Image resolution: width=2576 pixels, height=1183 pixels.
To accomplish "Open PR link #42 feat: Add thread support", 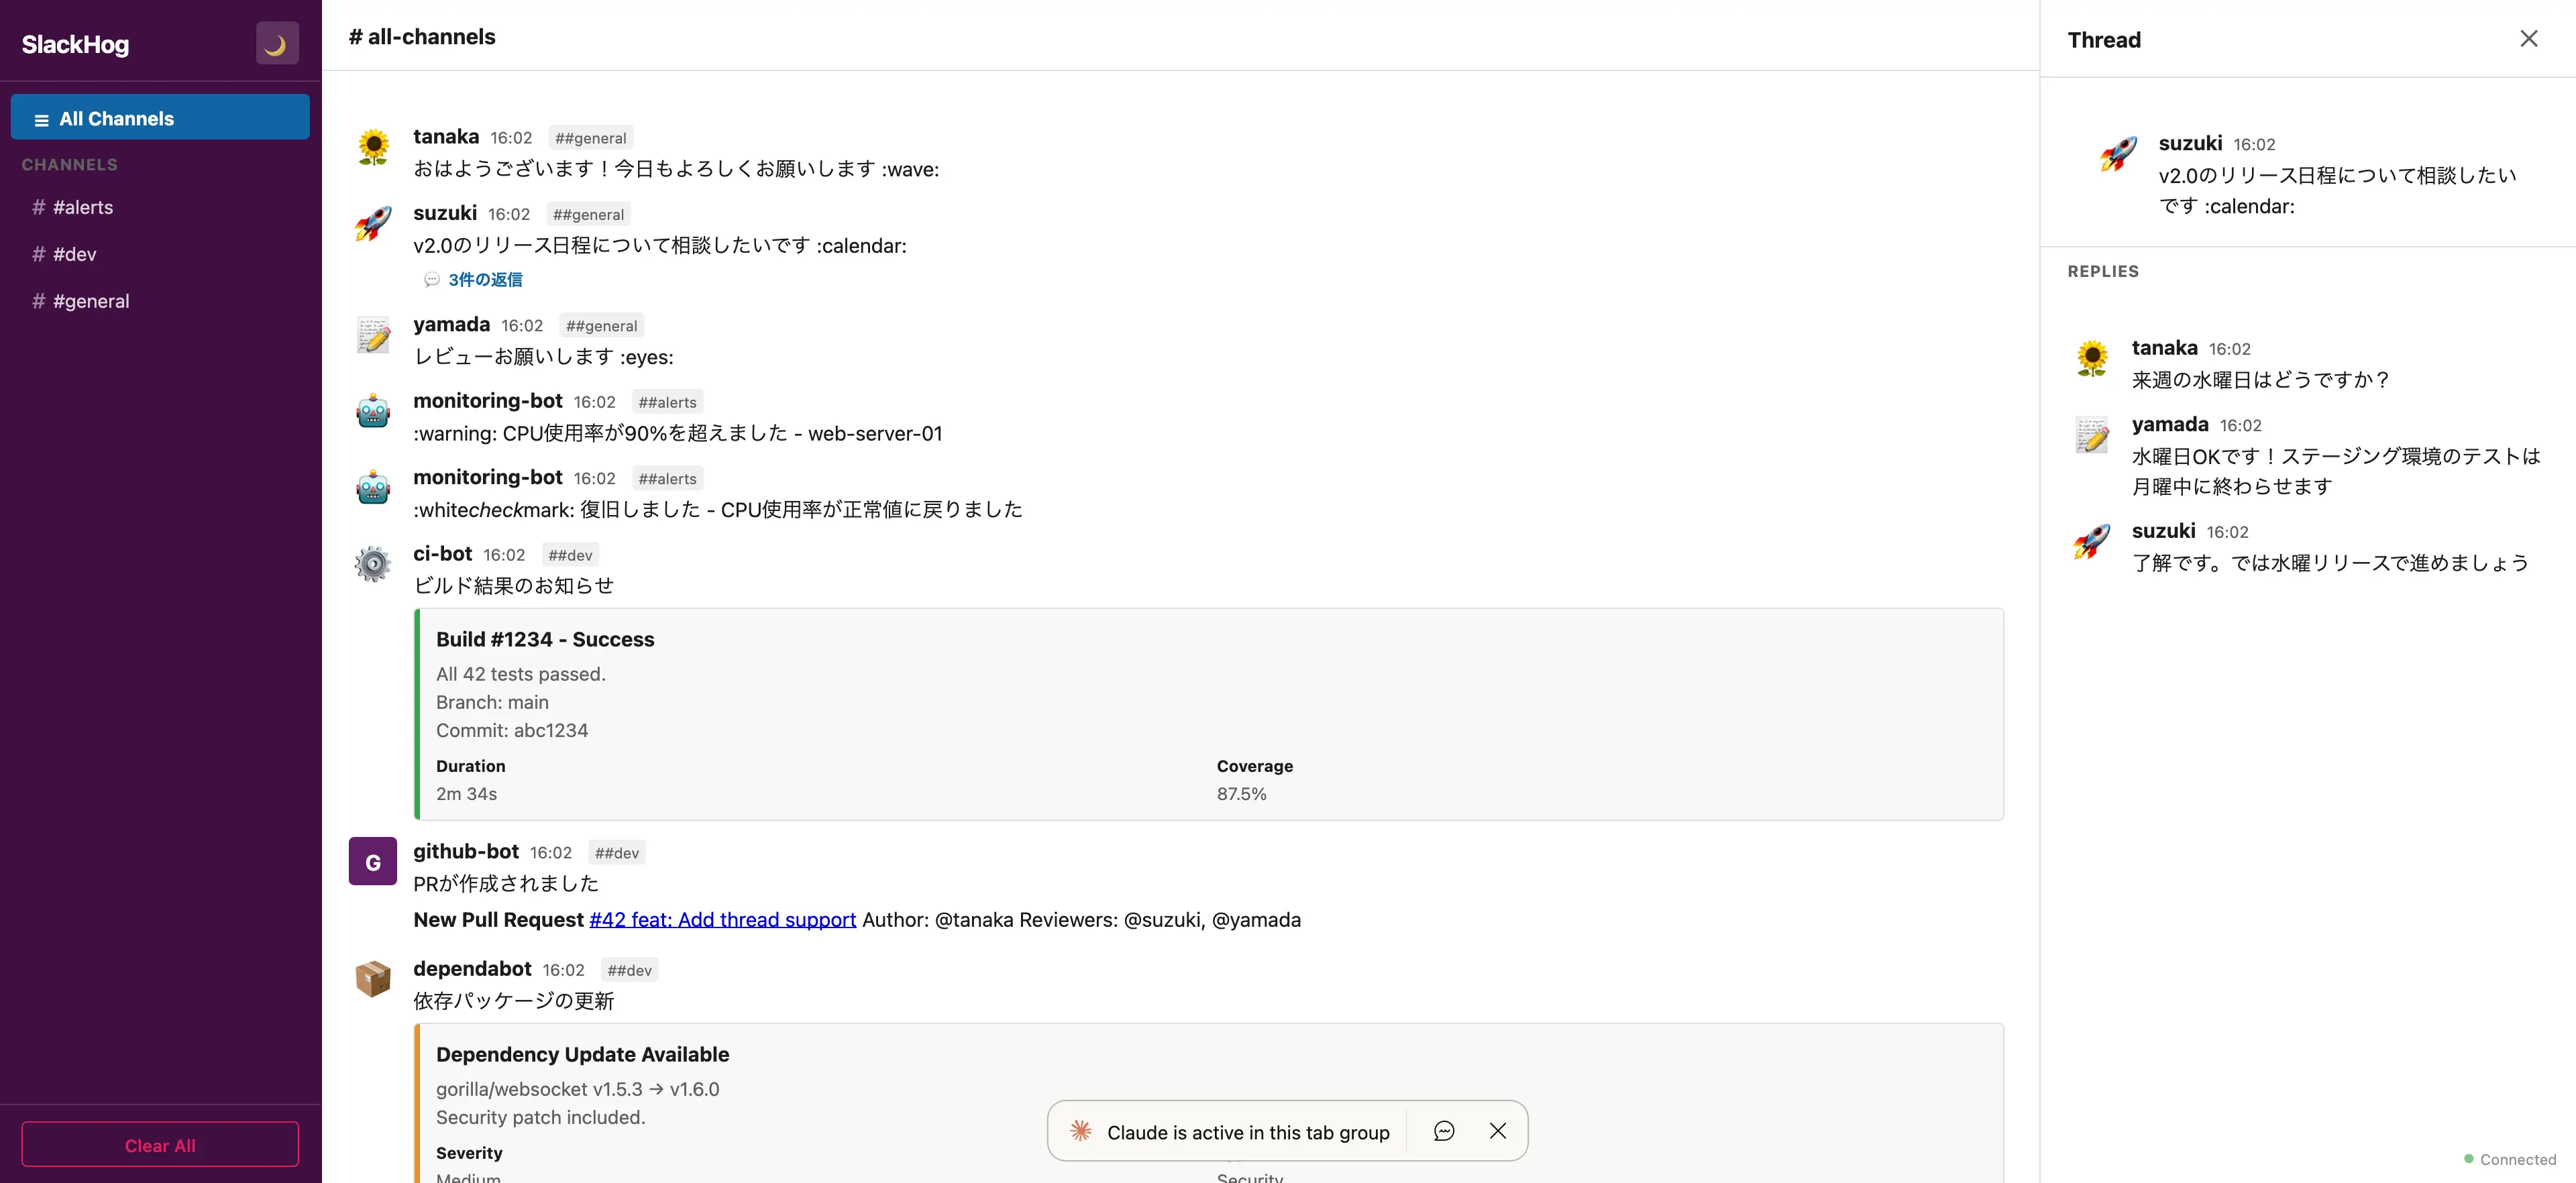I will pyautogui.click(x=722, y=919).
